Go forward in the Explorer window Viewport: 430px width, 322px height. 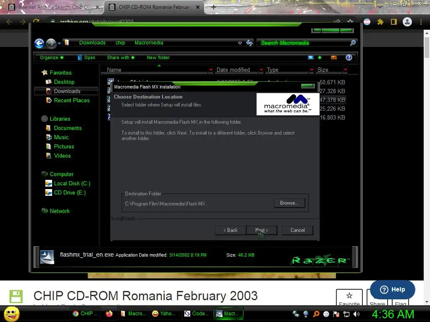pyautogui.click(x=51, y=43)
